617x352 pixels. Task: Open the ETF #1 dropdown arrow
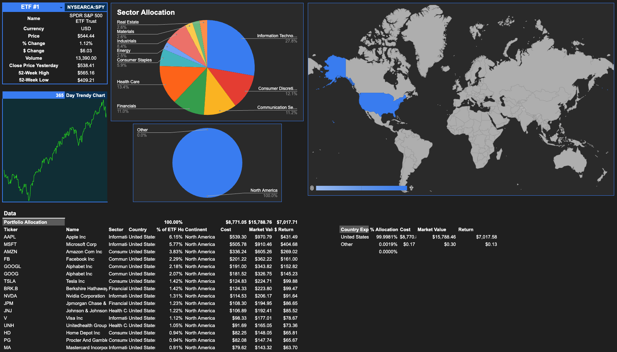point(61,7)
